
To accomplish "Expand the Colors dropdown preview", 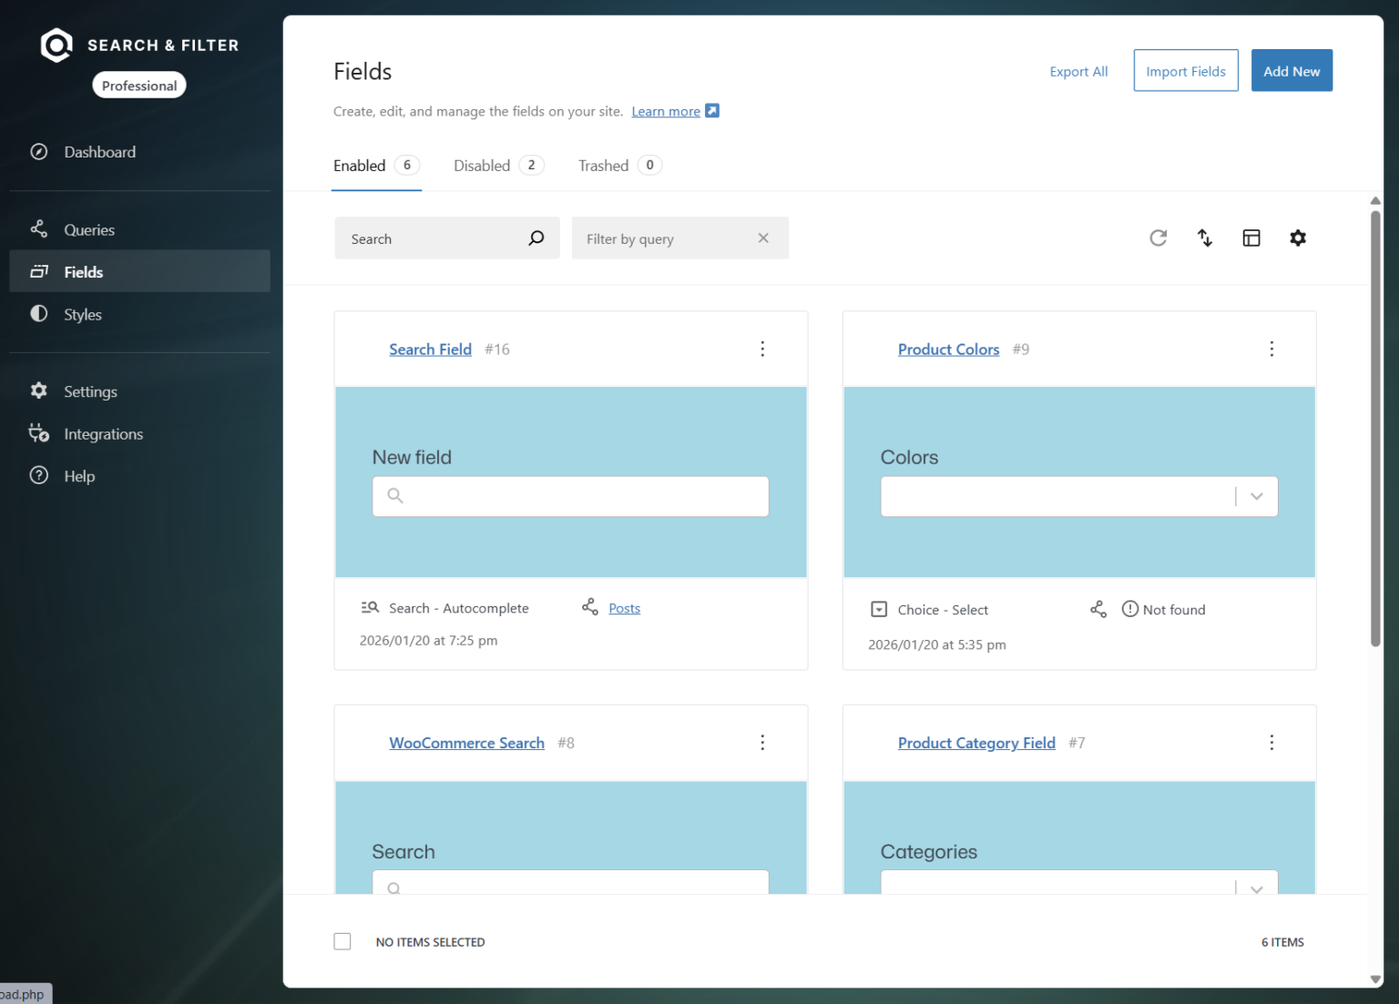I will [1257, 496].
